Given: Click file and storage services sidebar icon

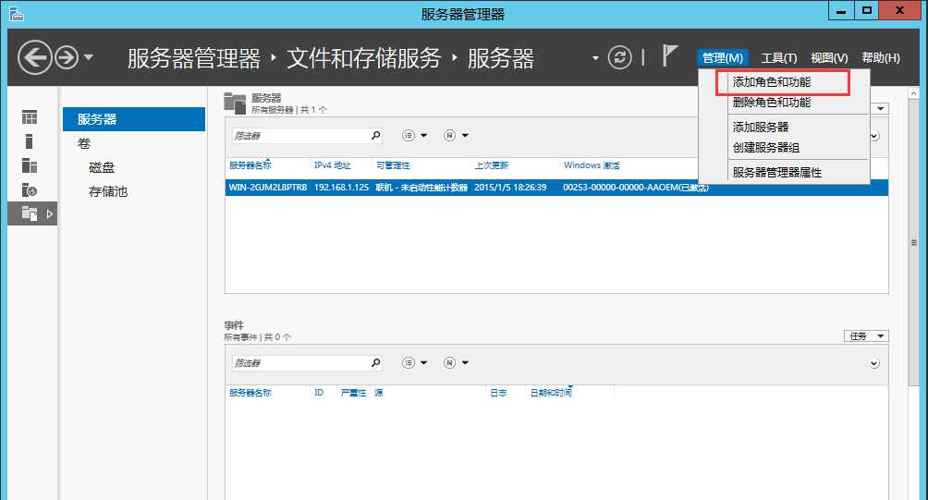Looking at the screenshot, I should (30, 213).
